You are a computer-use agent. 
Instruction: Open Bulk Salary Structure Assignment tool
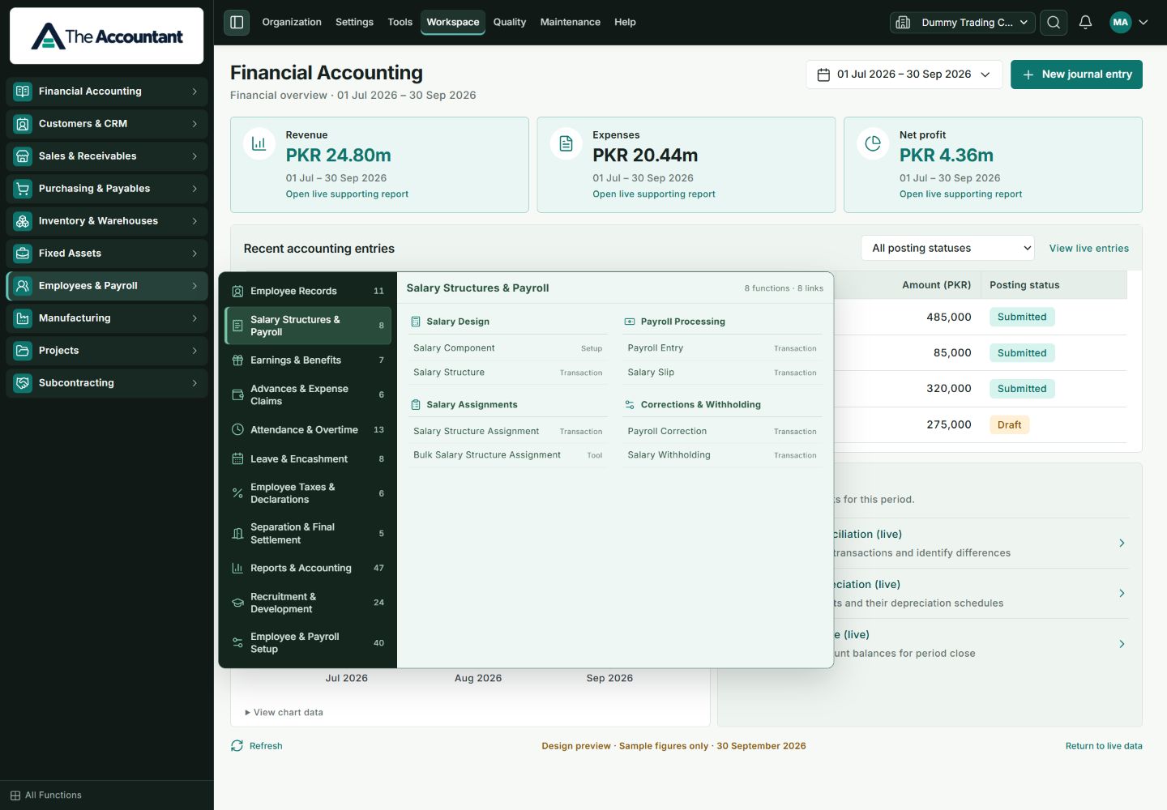tap(508, 455)
